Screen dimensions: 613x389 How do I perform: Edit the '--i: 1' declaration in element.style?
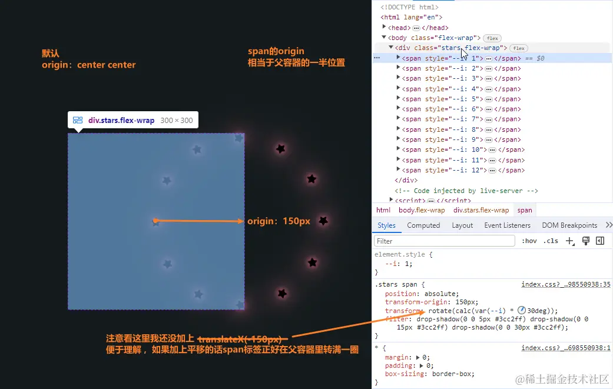click(399, 264)
